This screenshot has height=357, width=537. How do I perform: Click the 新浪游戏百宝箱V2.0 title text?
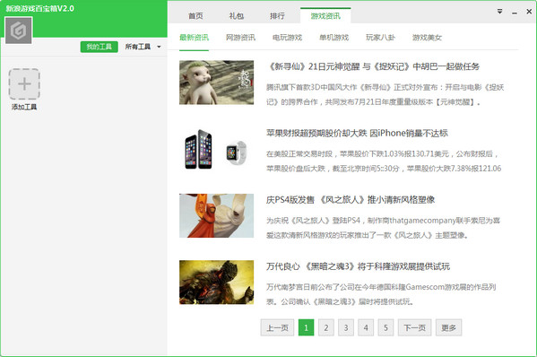tap(39, 9)
